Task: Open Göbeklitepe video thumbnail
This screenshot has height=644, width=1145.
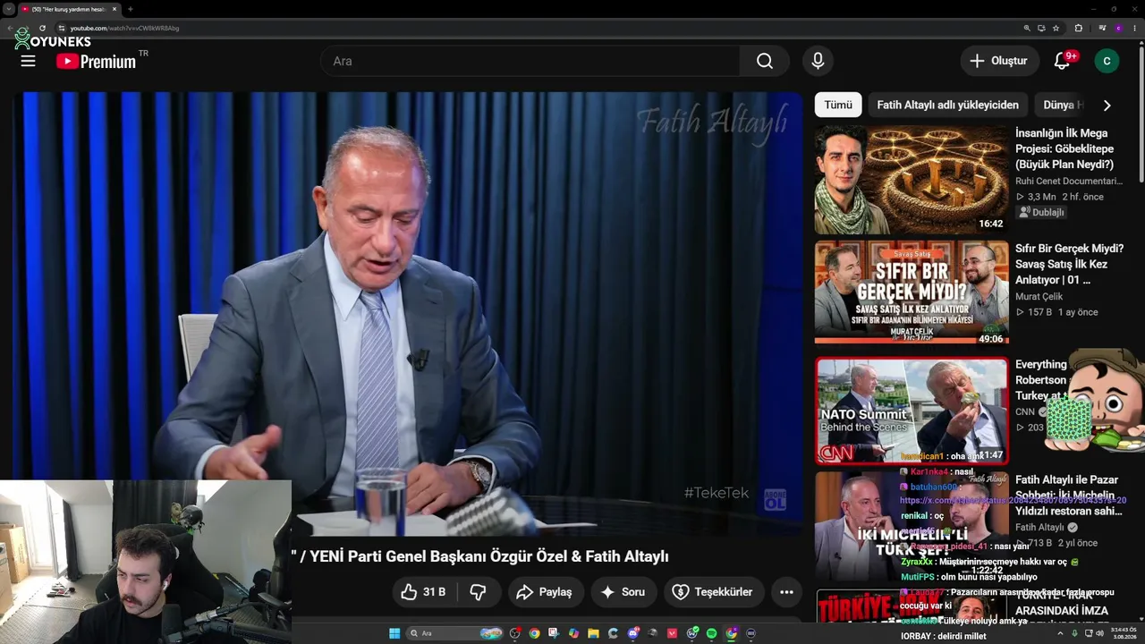Action: pos(912,180)
